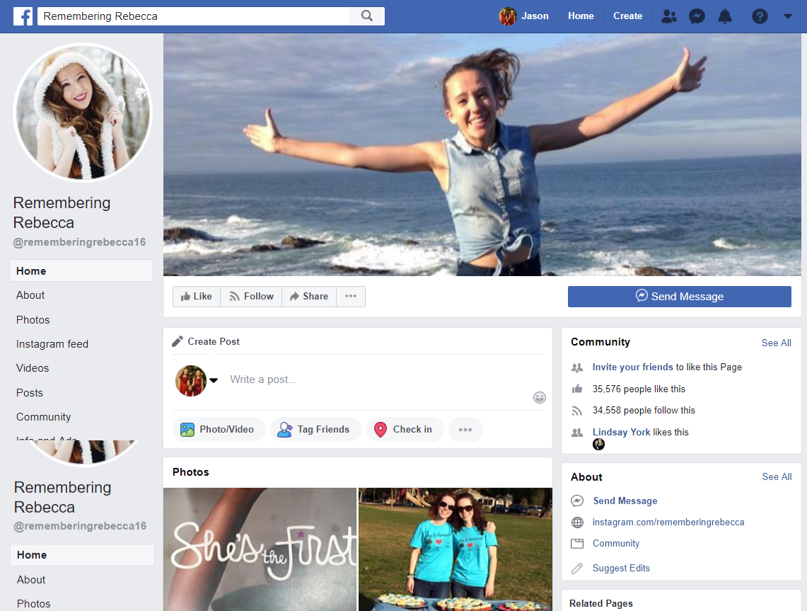Image resolution: width=807 pixels, height=611 pixels.
Task: Toggle Like on the Remembering Rebecca page
Action: (196, 297)
